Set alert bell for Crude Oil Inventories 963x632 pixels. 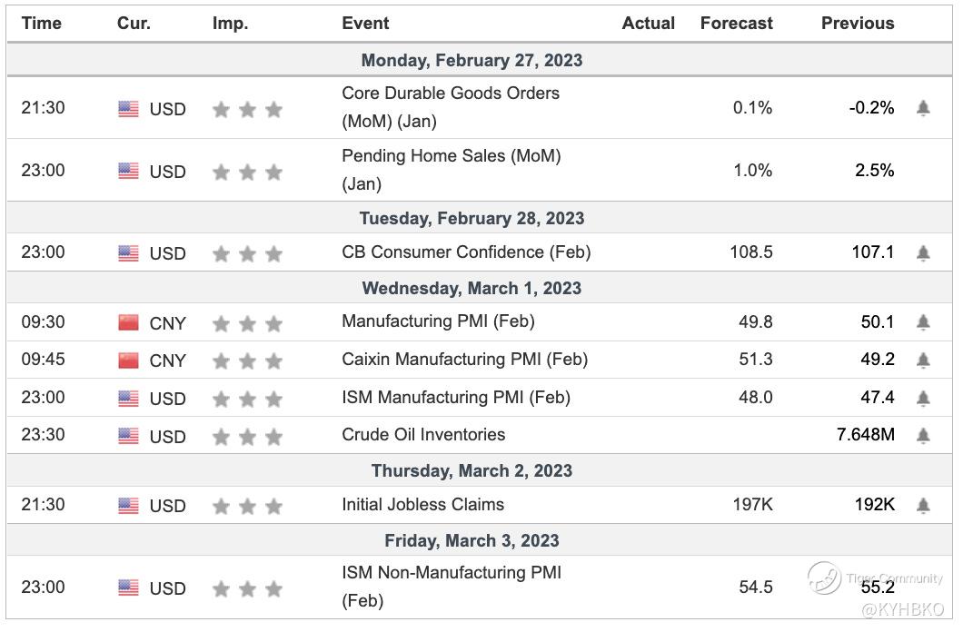tap(923, 436)
